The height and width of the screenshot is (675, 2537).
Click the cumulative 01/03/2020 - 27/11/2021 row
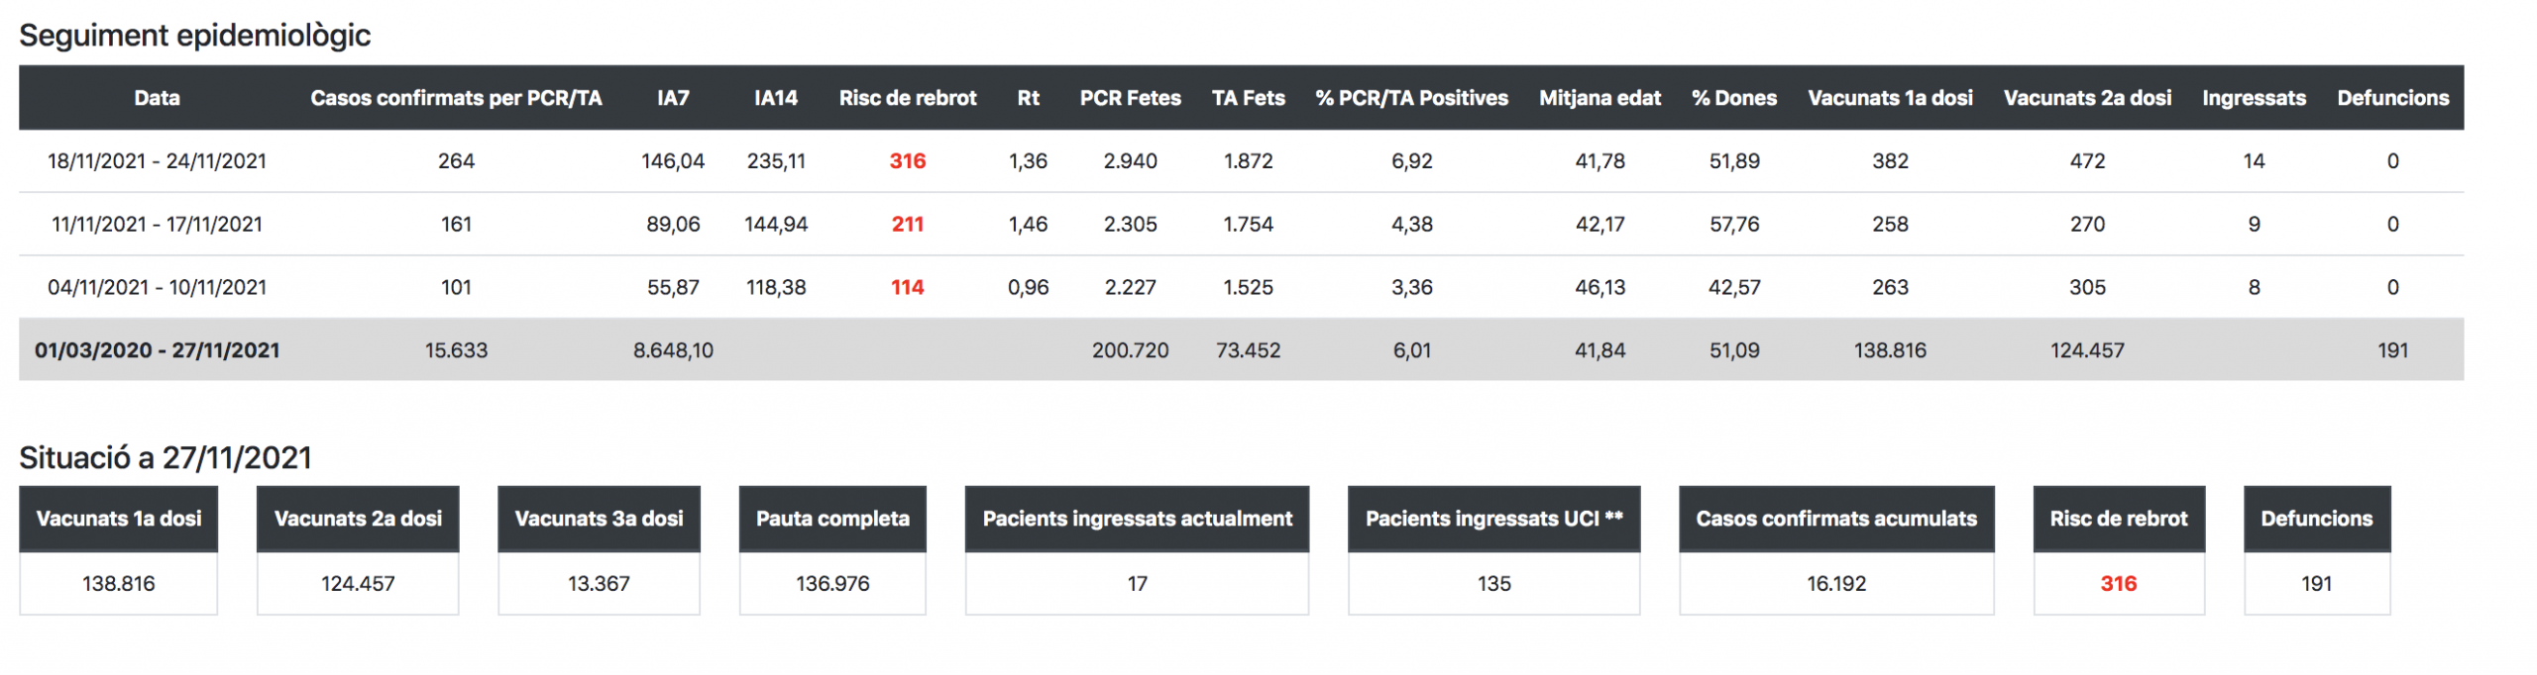click(x=157, y=350)
